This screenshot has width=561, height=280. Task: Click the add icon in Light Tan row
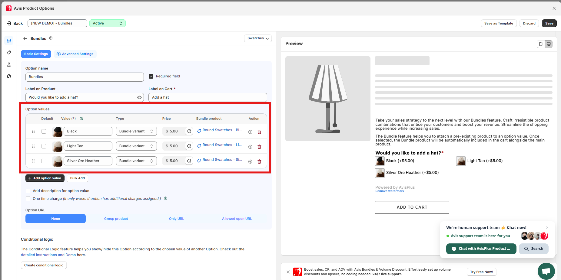point(250,147)
